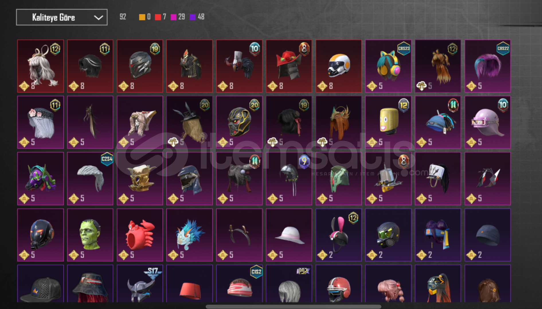Pick the red rose wide-brim hat
The height and width of the screenshot is (309, 542).
[x=289, y=66]
